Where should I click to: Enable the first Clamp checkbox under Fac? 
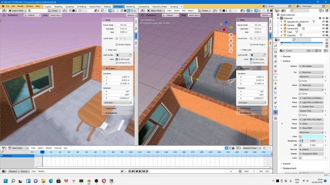(300, 81)
